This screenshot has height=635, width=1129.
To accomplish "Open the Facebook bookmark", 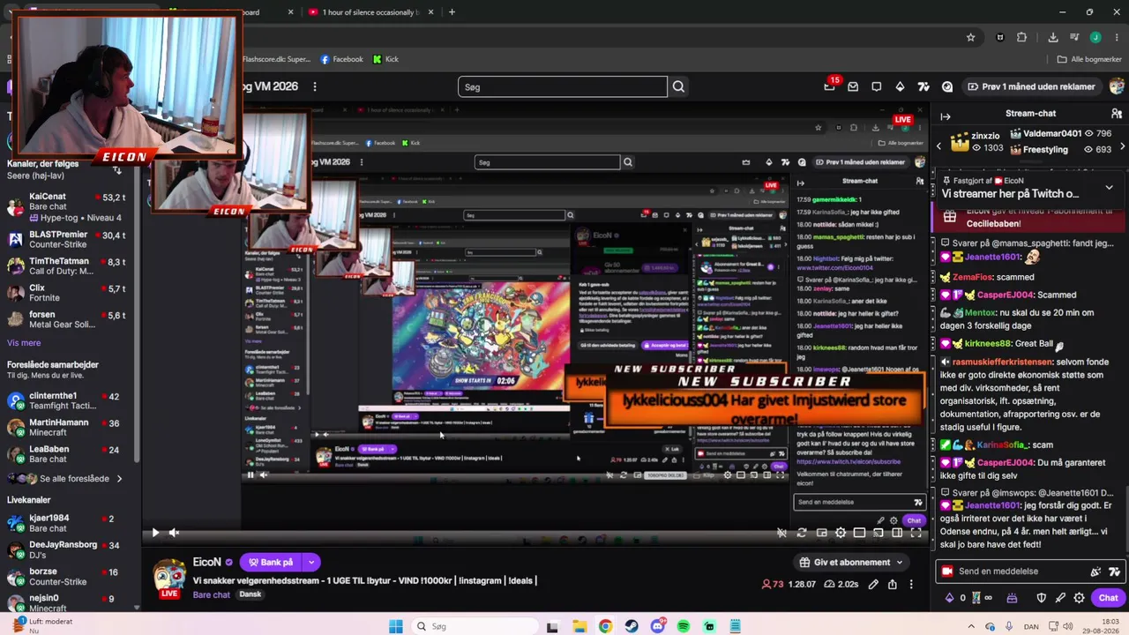I will [341, 59].
